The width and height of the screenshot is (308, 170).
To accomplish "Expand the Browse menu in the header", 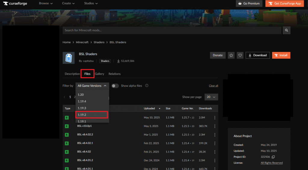I will pyautogui.click(x=46, y=4).
